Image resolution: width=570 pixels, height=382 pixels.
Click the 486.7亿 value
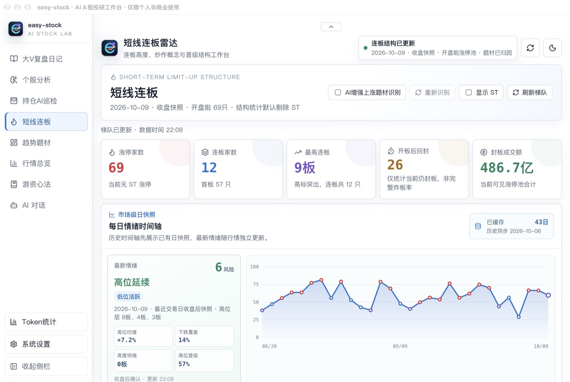click(507, 168)
